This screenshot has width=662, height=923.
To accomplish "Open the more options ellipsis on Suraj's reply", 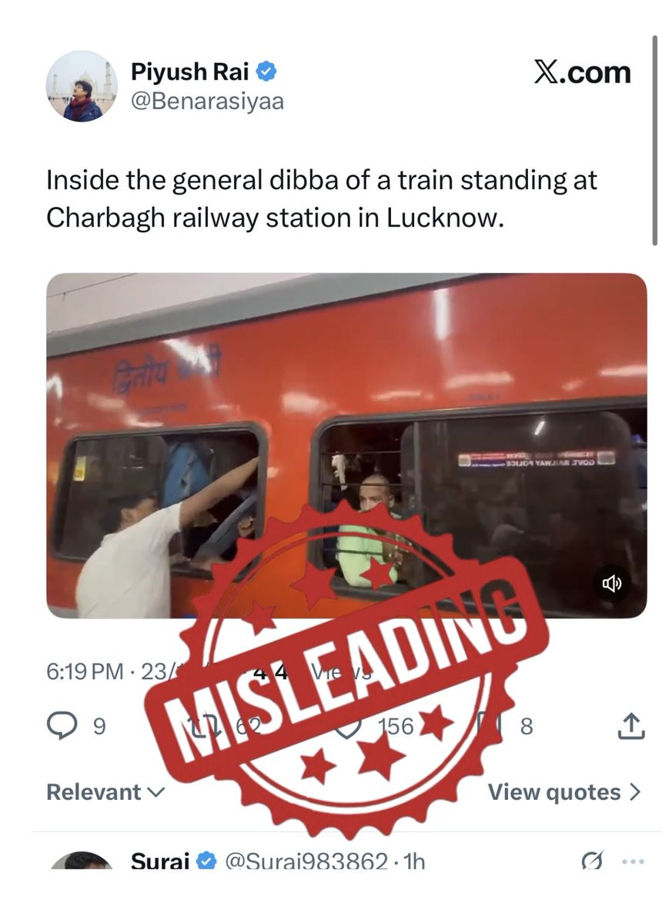I will point(632,862).
